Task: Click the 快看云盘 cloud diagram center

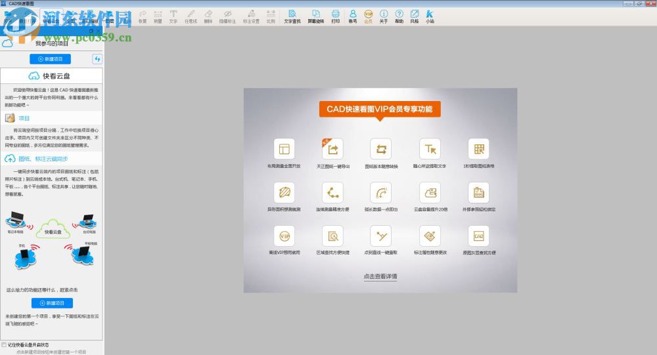Action: coord(53,230)
